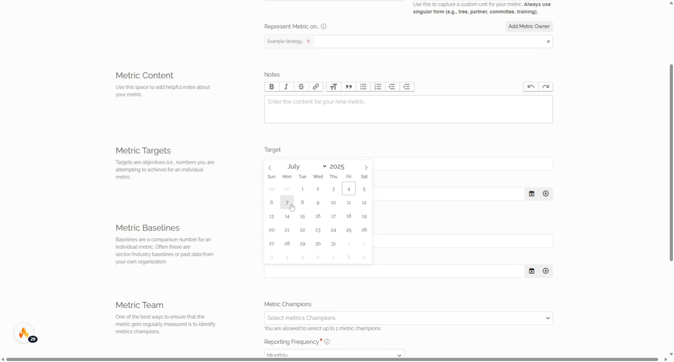Open calendar icon for Target date

(x=531, y=194)
